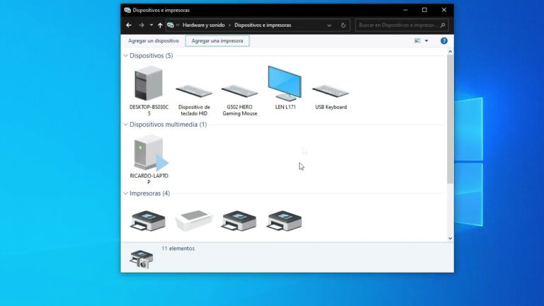Click the refresh button in address bar
The height and width of the screenshot is (306, 544).
point(344,25)
